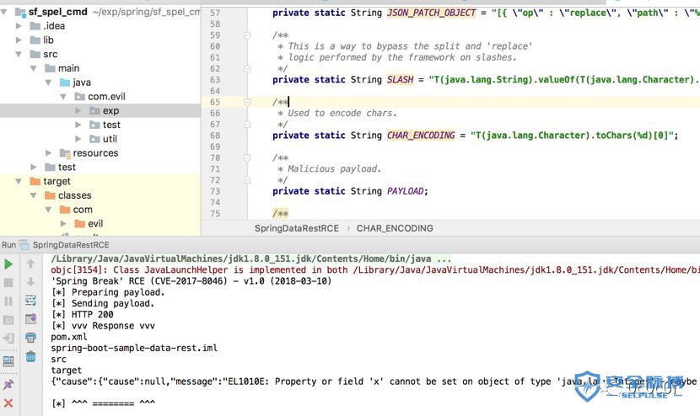Close the Run tab with the red X icon

tap(8, 403)
